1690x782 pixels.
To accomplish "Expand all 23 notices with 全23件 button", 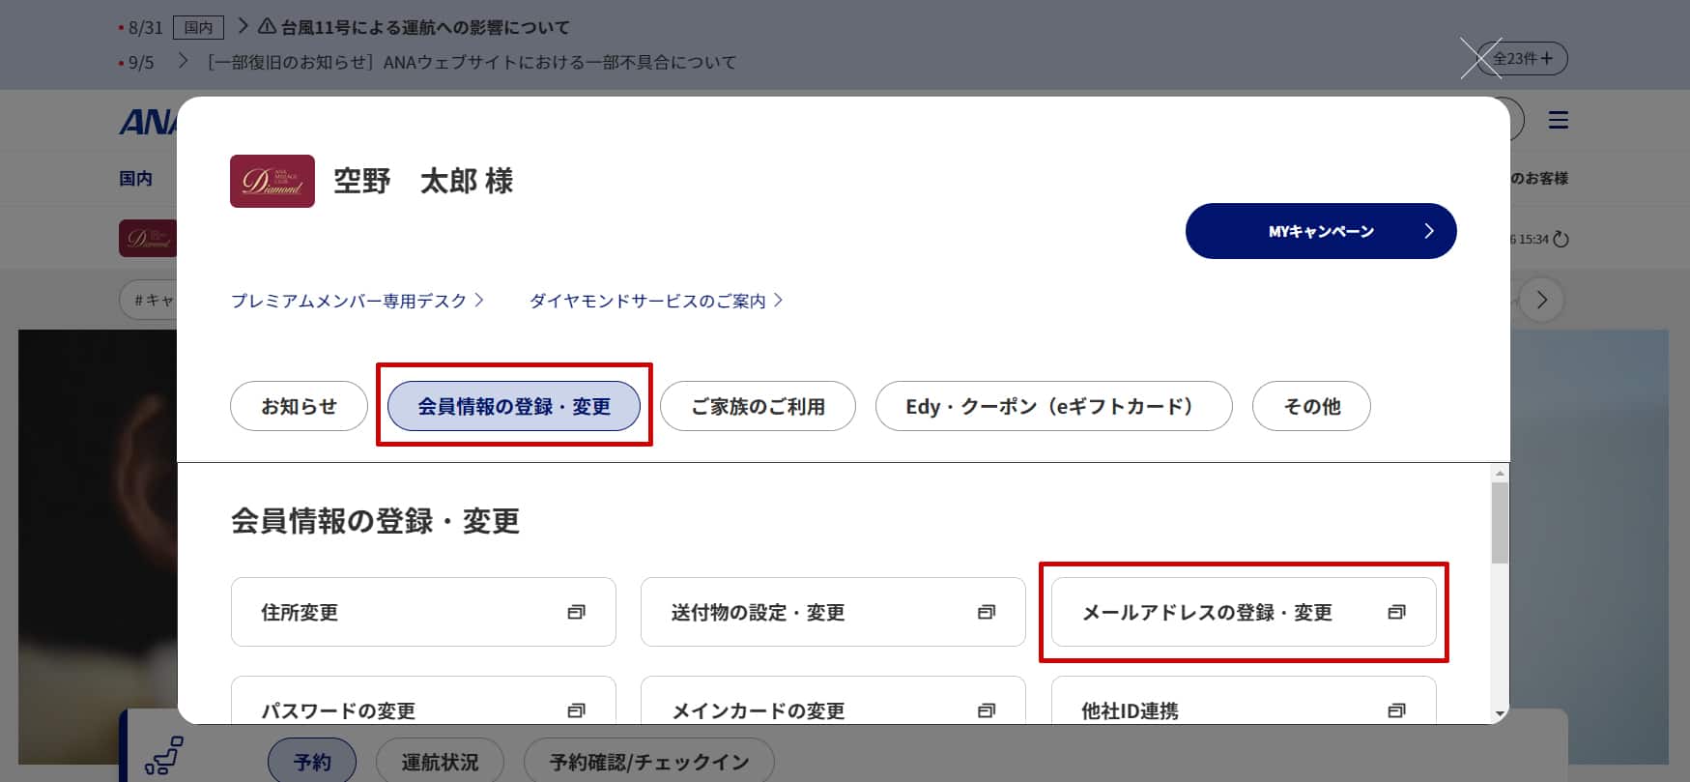I will pos(1527,59).
